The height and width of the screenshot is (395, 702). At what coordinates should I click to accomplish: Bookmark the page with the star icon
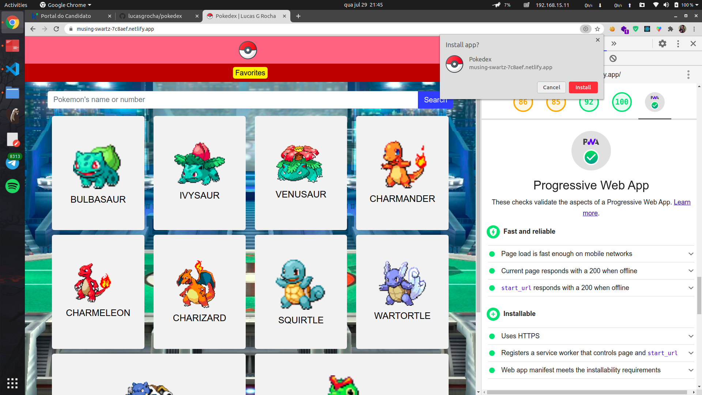click(x=597, y=29)
